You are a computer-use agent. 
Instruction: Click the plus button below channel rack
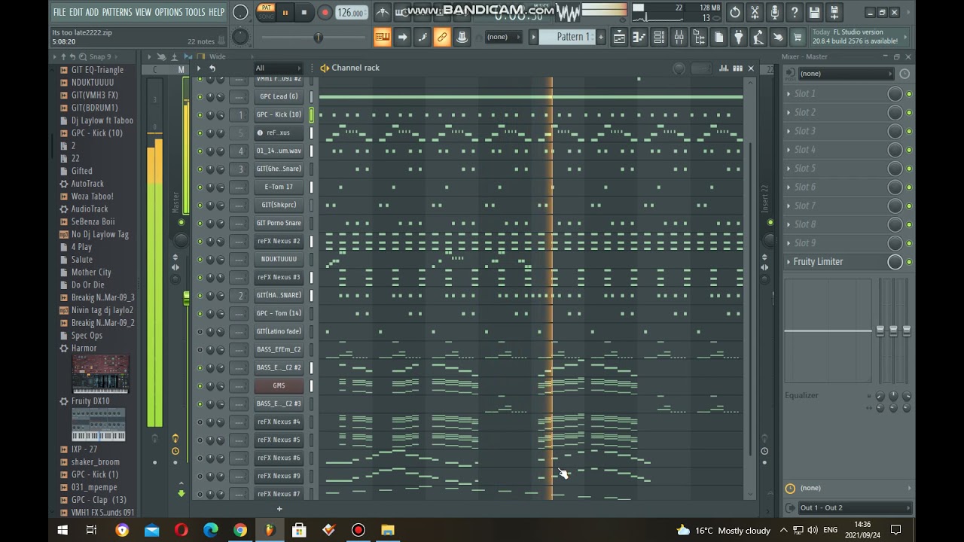point(279,509)
